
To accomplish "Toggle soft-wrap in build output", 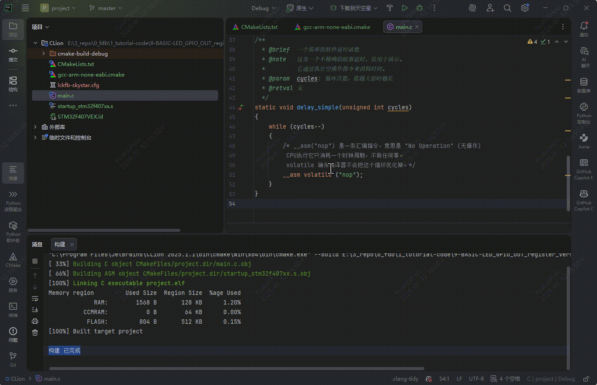I will [35, 298].
